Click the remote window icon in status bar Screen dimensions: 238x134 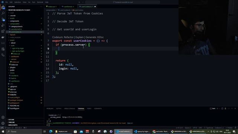click(x=2, y=128)
